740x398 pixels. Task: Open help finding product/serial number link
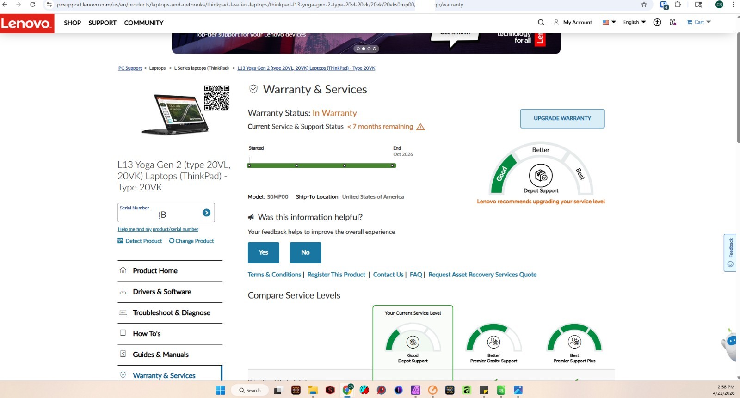pyautogui.click(x=158, y=229)
